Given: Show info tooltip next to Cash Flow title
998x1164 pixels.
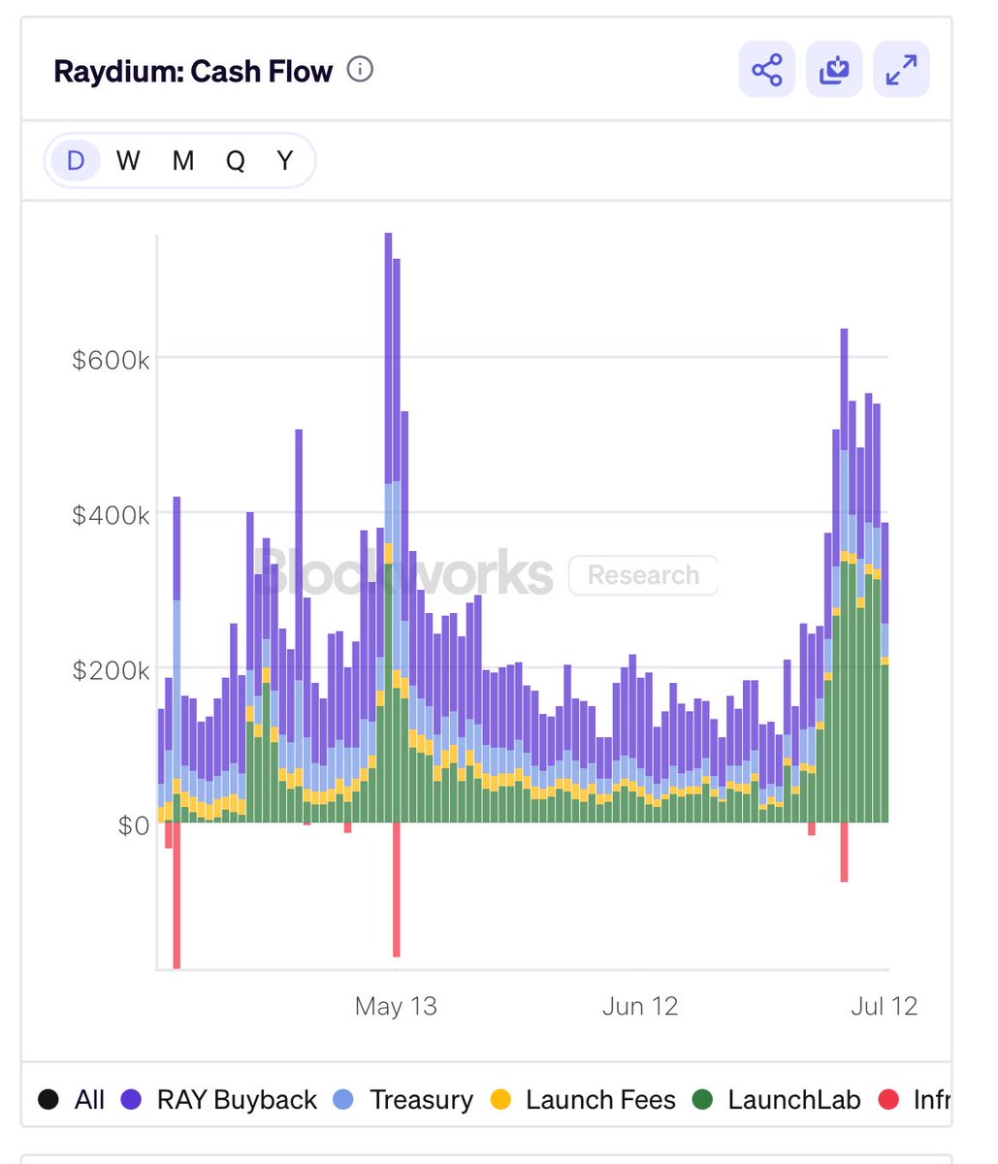Looking at the screenshot, I should (360, 70).
